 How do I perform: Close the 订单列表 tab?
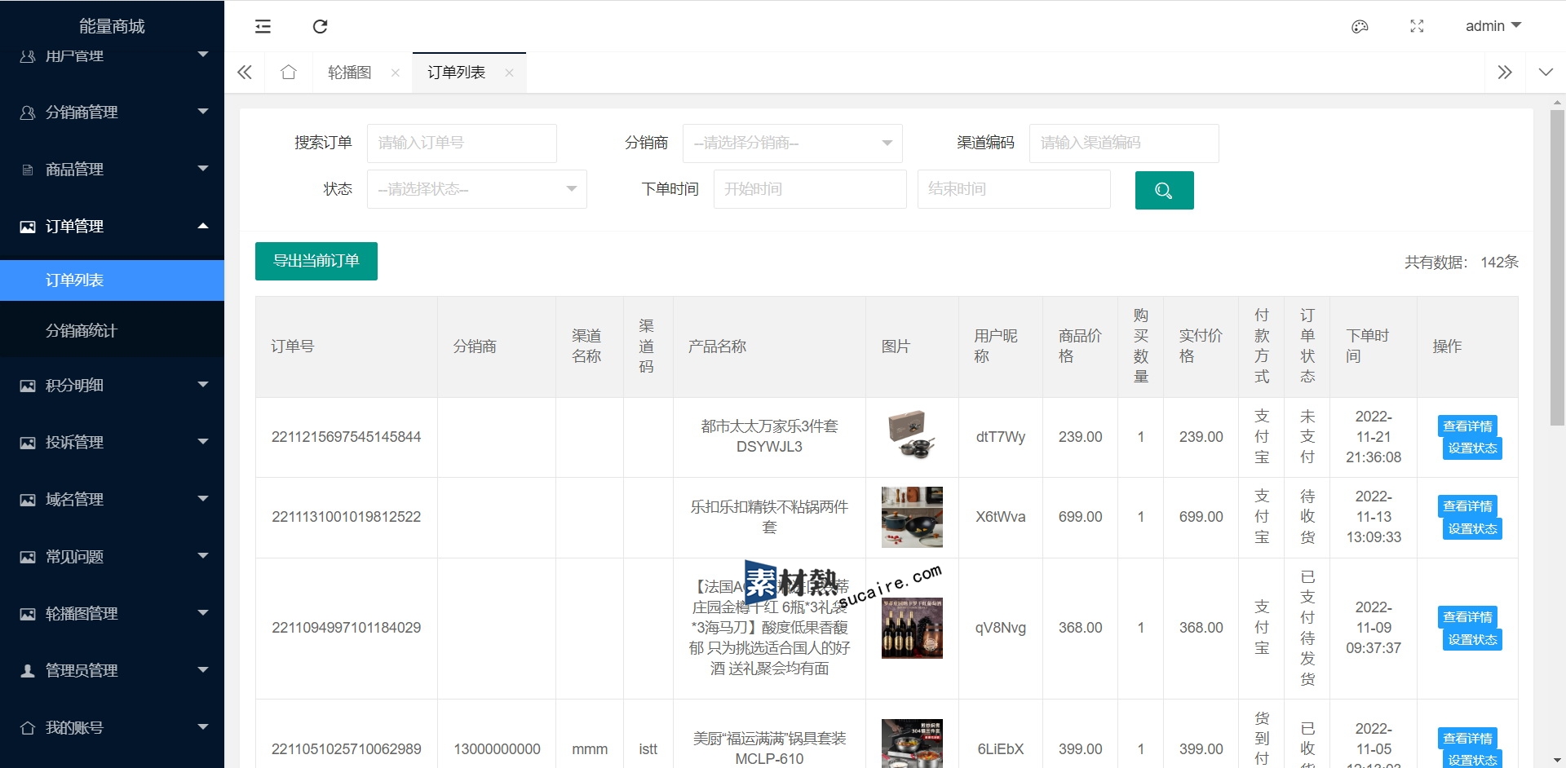coord(509,73)
